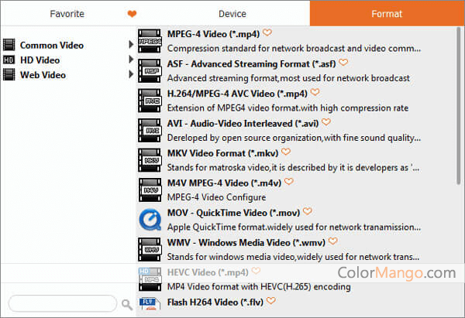The image size is (465, 318).
Task: Click 'Dereloped by open source organization' description
Action: 294,138
